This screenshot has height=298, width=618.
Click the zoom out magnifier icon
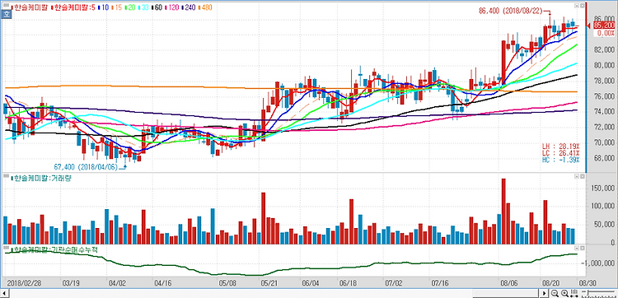pyautogui.click(x=555, y=293)
